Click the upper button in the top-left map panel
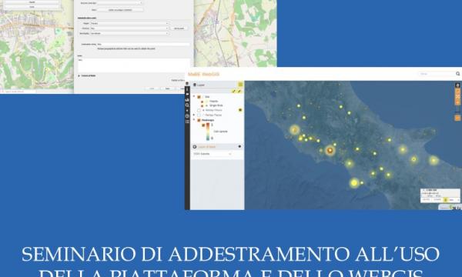Viewport: 462px width, 277px height. coord(32,2)
